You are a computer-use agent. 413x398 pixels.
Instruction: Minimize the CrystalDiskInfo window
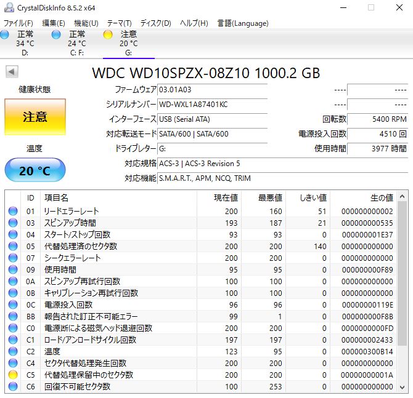pyautogui.click(x=343, y=7)
